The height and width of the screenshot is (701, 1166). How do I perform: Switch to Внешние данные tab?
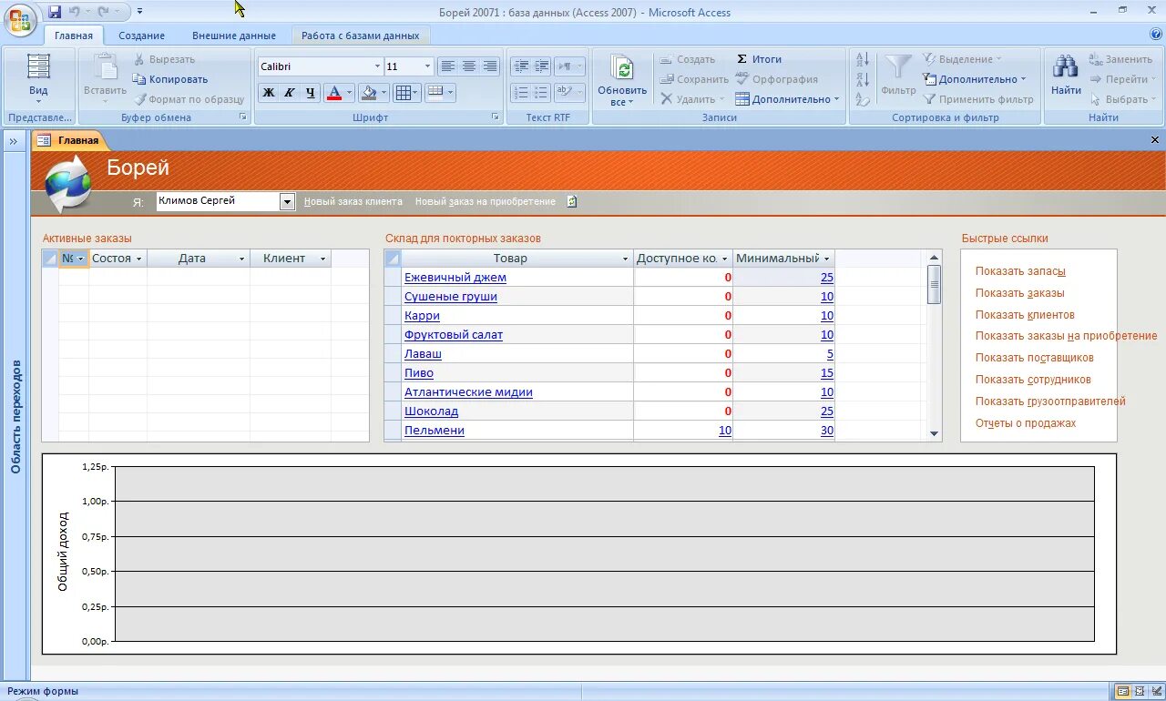coord(234,36)
